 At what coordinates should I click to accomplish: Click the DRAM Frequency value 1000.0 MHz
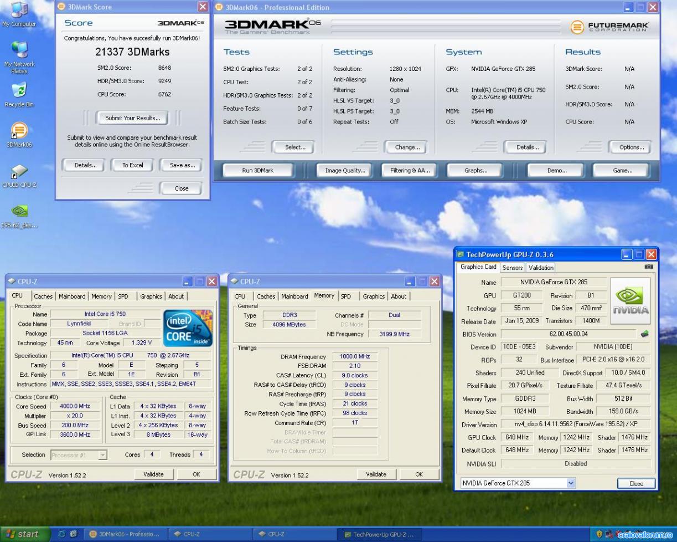coord(355,356)
